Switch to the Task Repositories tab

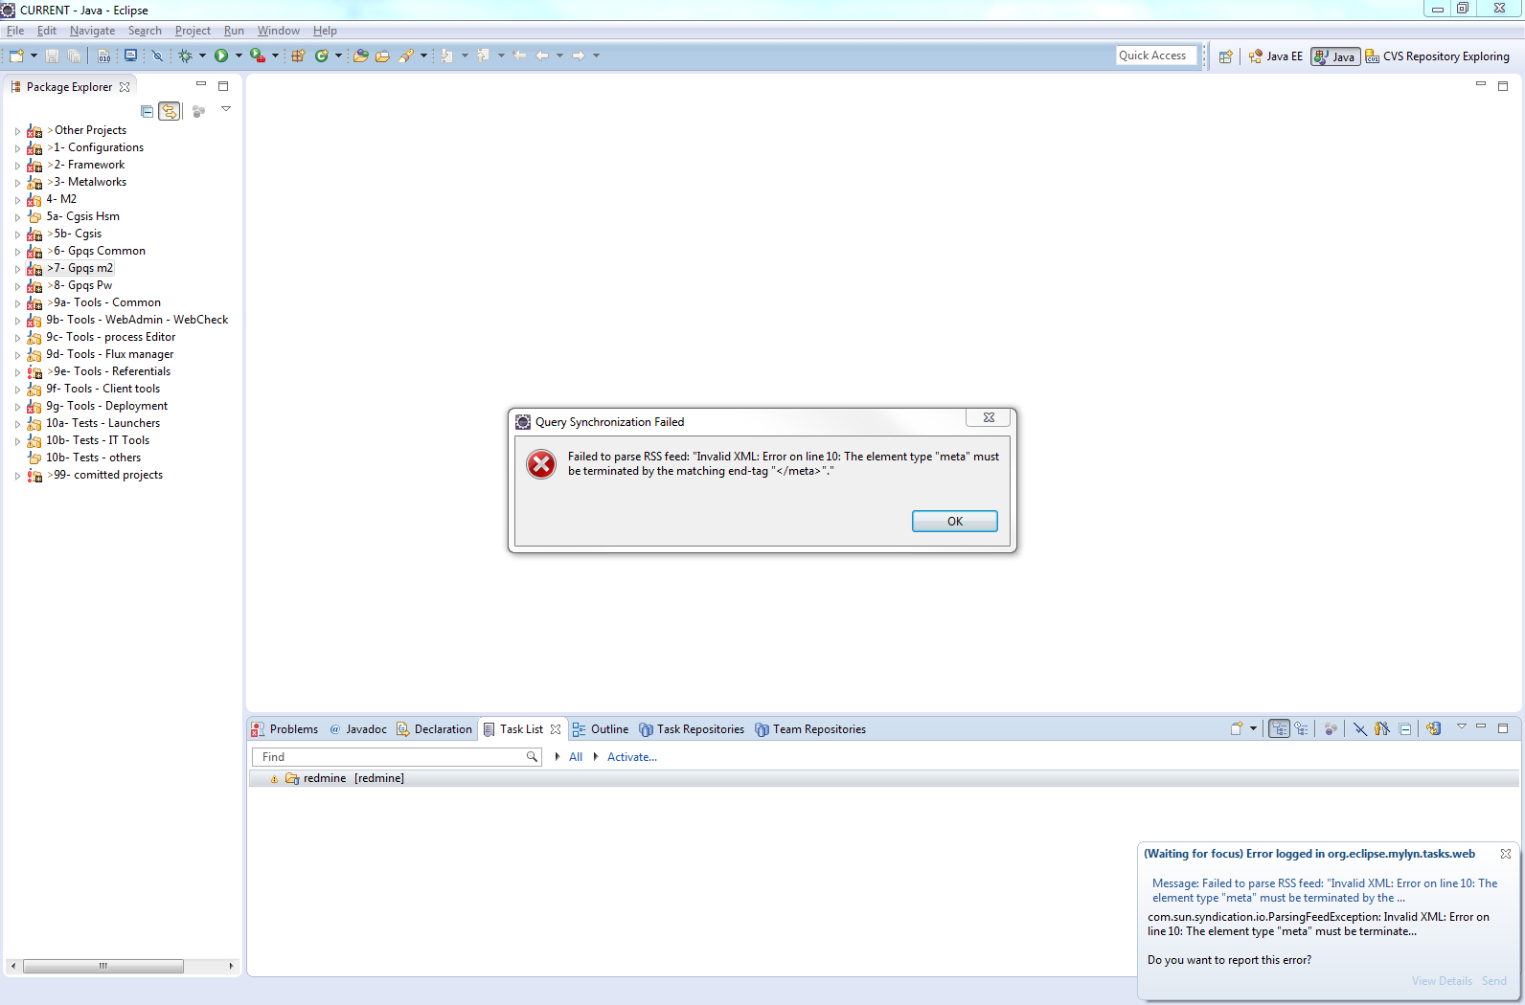point(692,729)
